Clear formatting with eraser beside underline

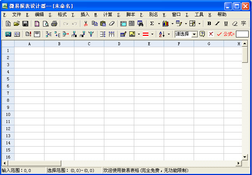tap(235, 24)
